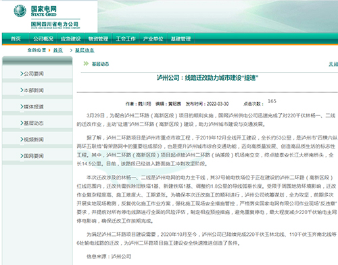Click the 作者 author label
The height and width of the screenshot is (265, 338).
[130, 104]
